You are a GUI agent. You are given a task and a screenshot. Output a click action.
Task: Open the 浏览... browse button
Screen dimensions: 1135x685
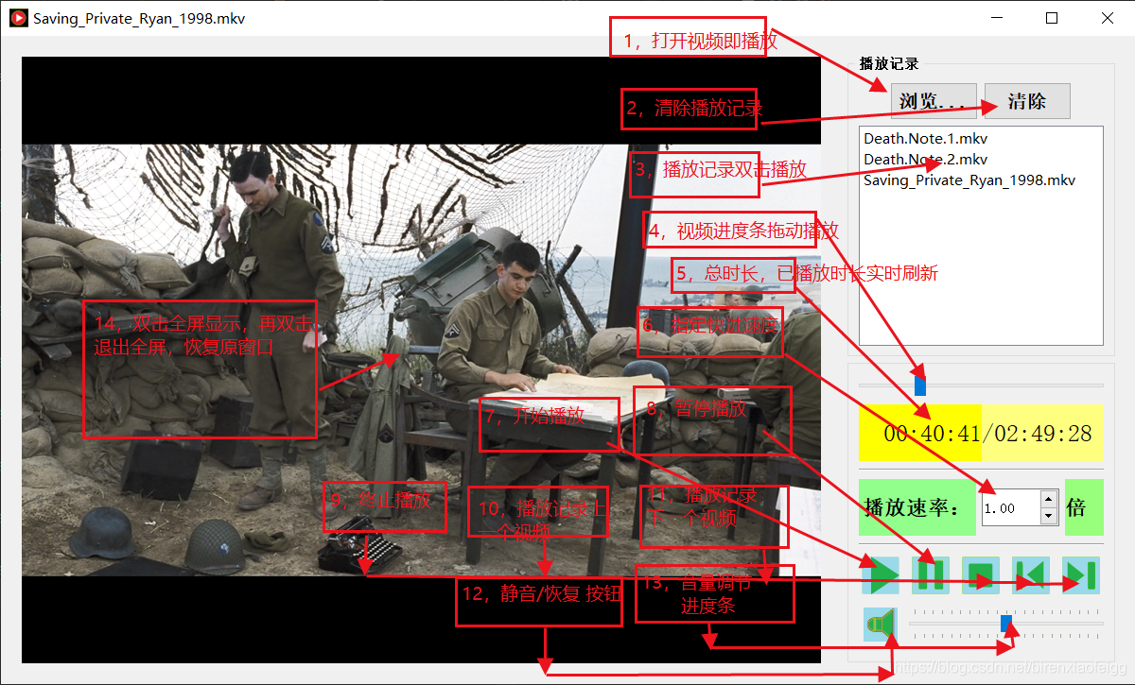coord(933,101)
